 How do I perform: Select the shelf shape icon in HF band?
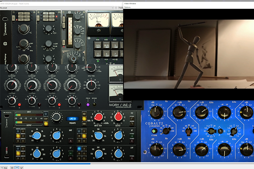pos(132,136)
